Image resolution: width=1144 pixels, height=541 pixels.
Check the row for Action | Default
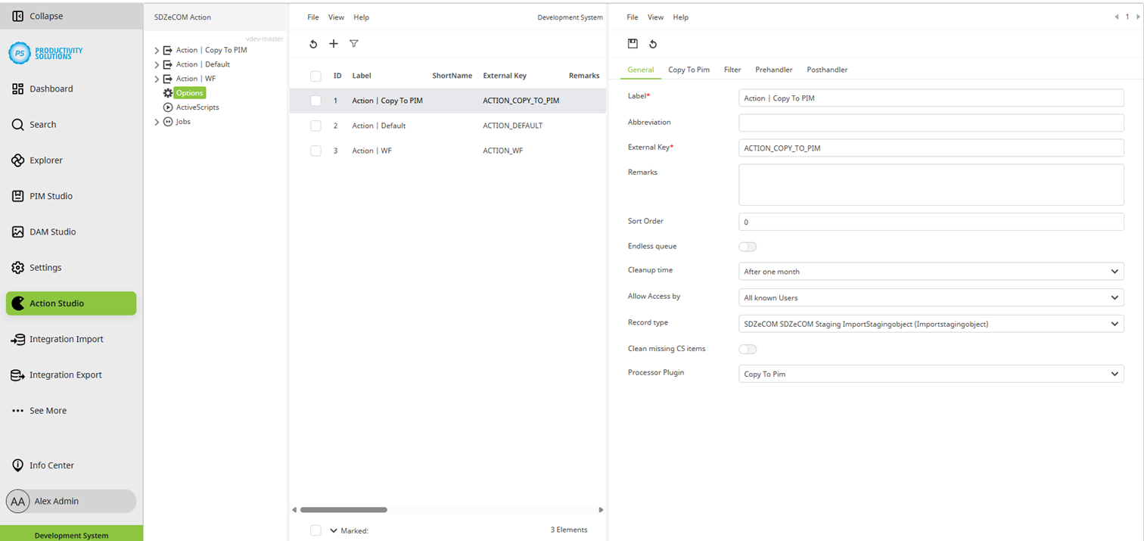tap(316, 126)
